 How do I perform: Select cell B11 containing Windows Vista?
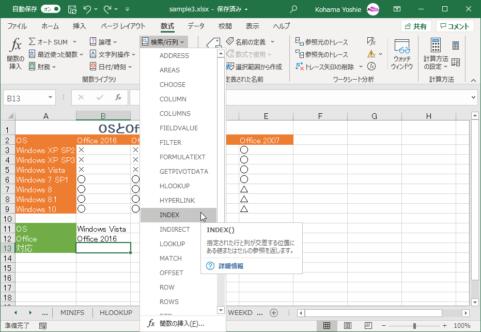(103, 229)
